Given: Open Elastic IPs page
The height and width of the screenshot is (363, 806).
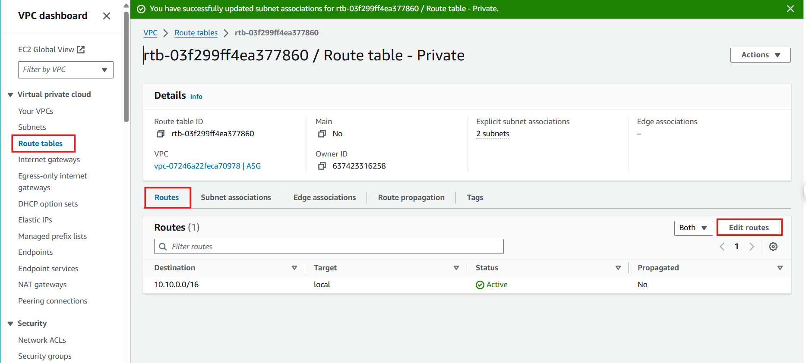Looking at the screenshot, I should coord(35,220).
